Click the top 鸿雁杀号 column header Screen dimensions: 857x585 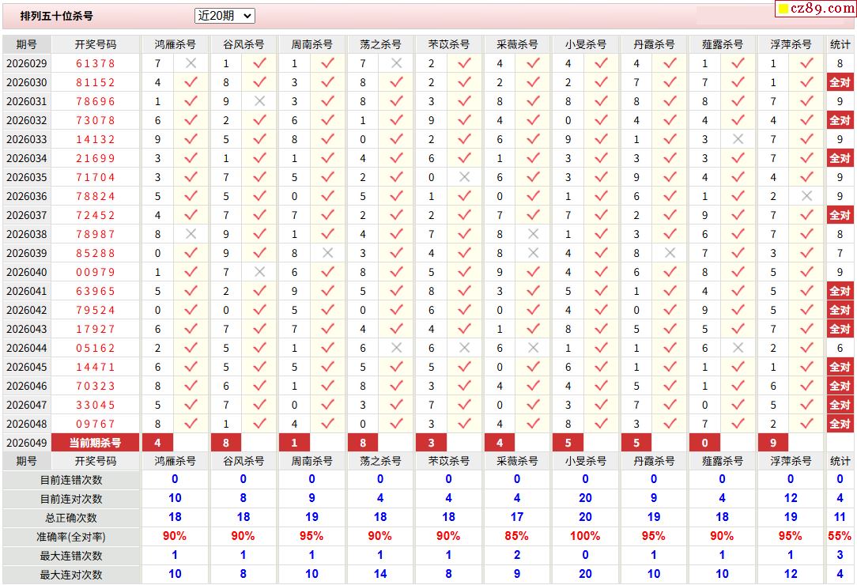[175, 44]
